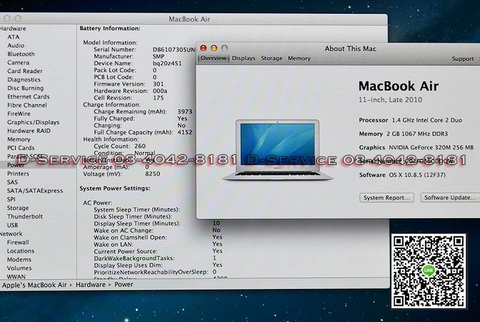Viewport: 480px width, 322px height.
Task: Select Audio in the Hardware sidebar
Action: tap(16, 45)
